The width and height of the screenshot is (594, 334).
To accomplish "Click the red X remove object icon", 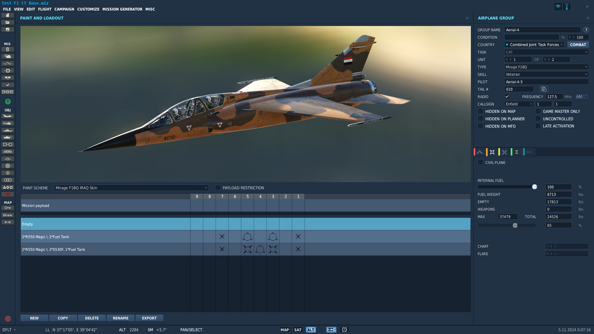I will [x=8, y=194].
